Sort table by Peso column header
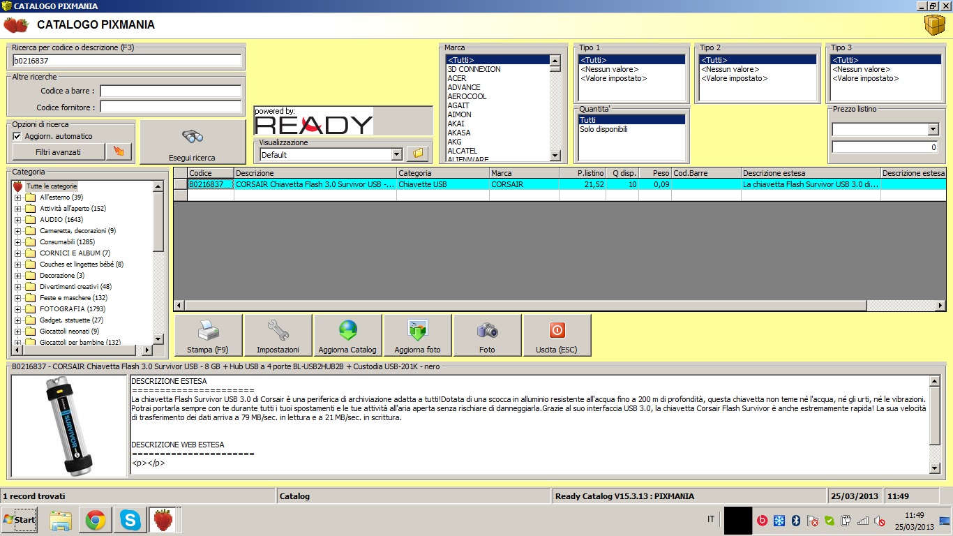953x536 pixels. coord(655,173)
